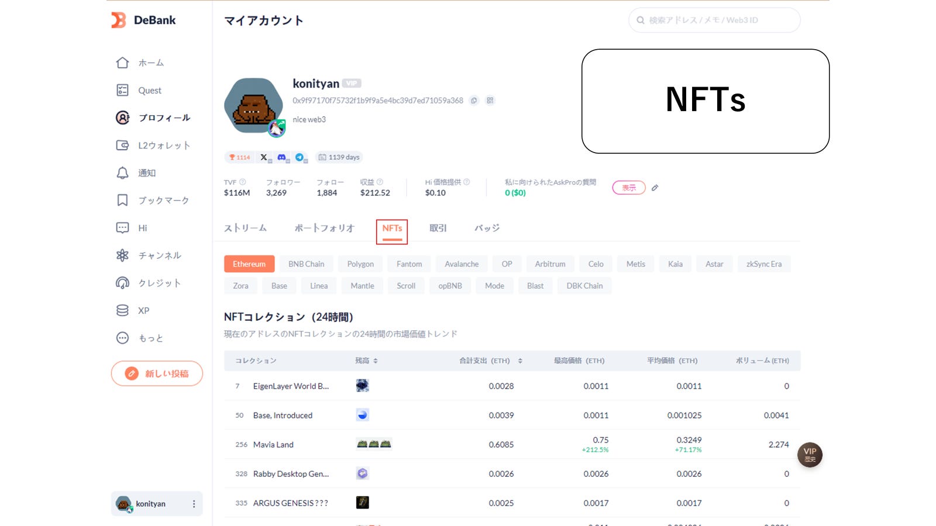Image resolution: width=936 pixels, height=526 pixels.
Task: Click the ARGUS GENESIS ??? collection name
Action: [290, 503]
